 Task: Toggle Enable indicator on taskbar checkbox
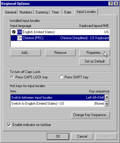coord(9,125)
